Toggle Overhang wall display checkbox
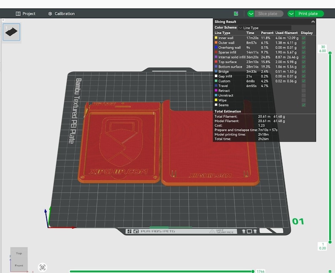 point(304,47)
